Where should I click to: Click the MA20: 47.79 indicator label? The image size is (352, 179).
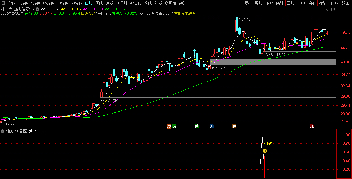[92, 9]
